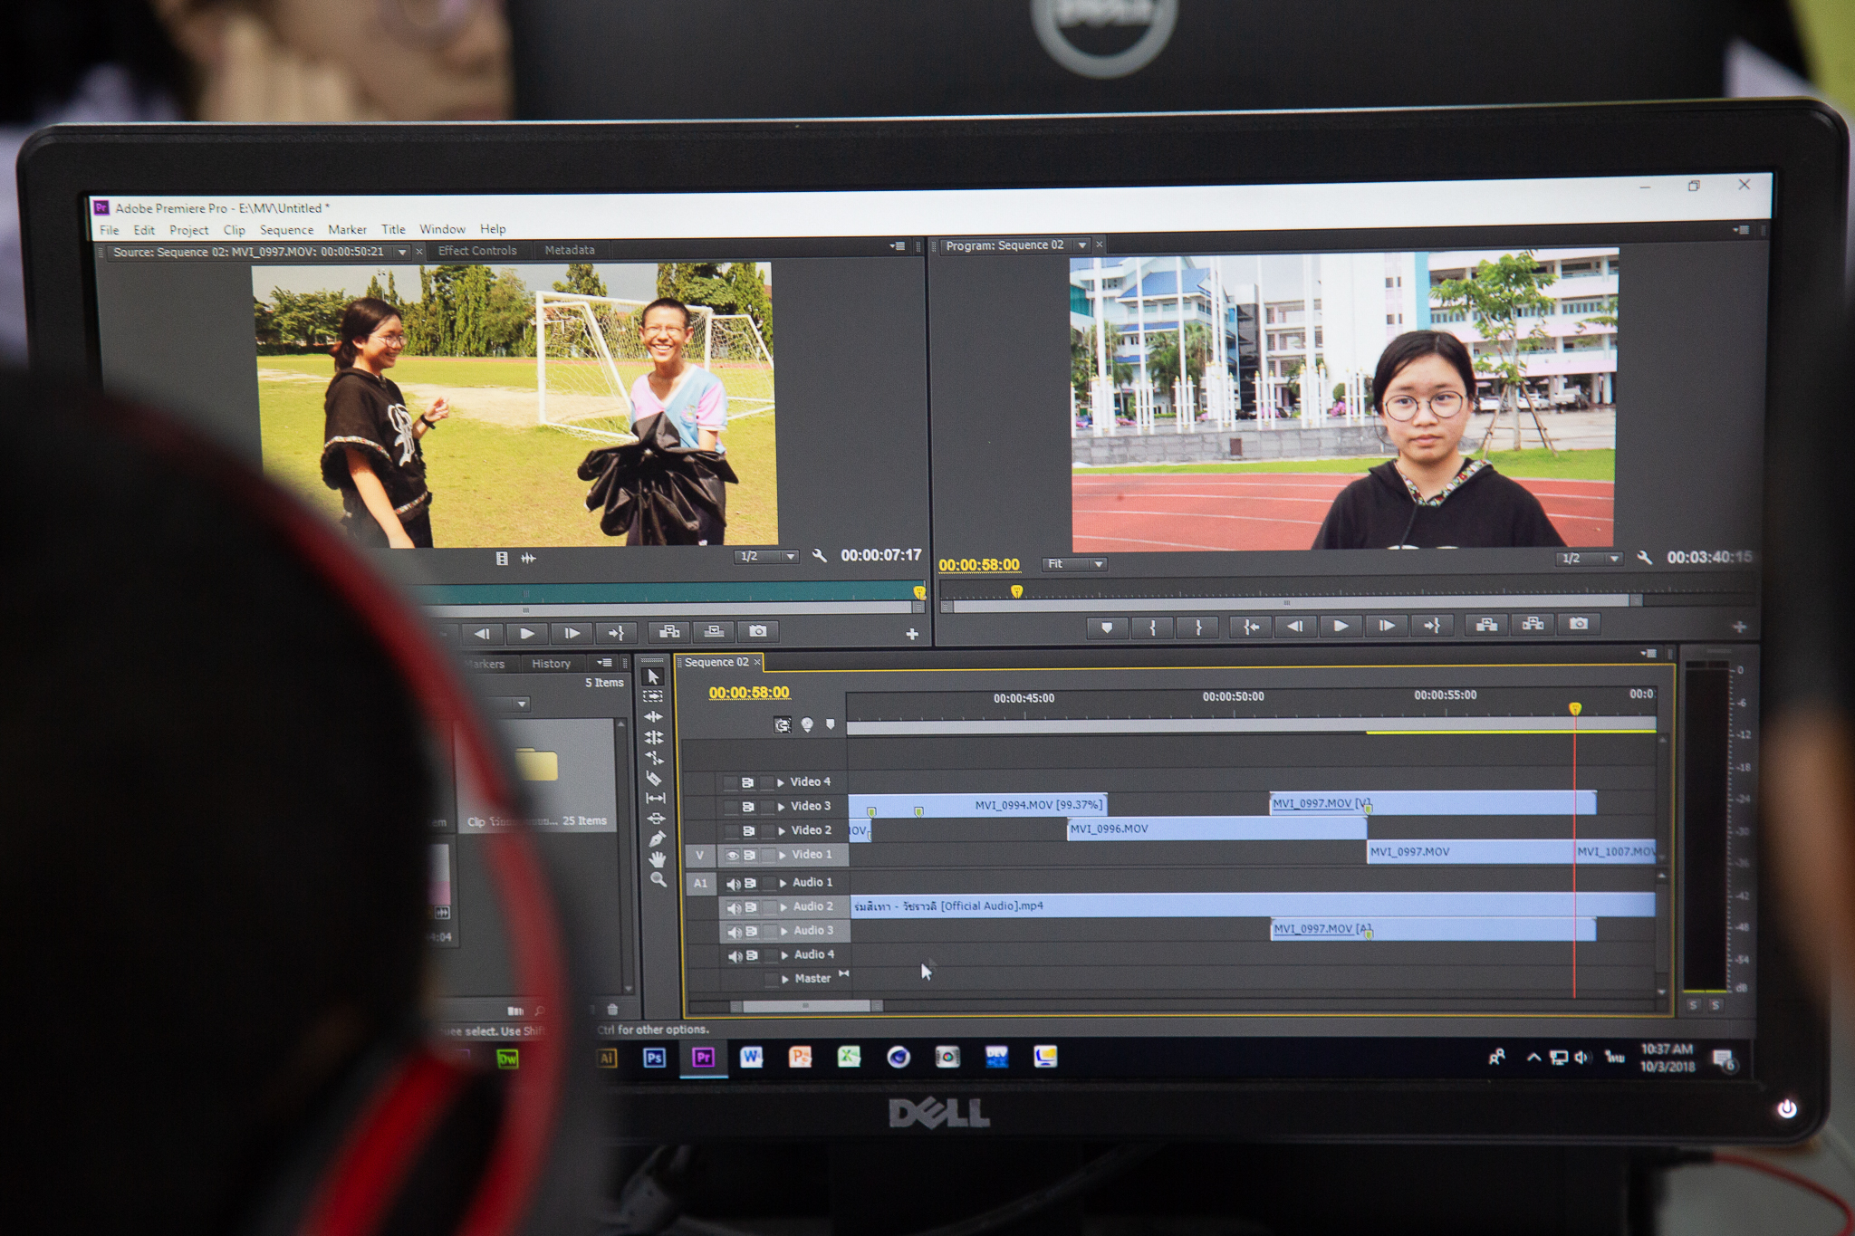Select the Track Select tool

click(653, 696)
